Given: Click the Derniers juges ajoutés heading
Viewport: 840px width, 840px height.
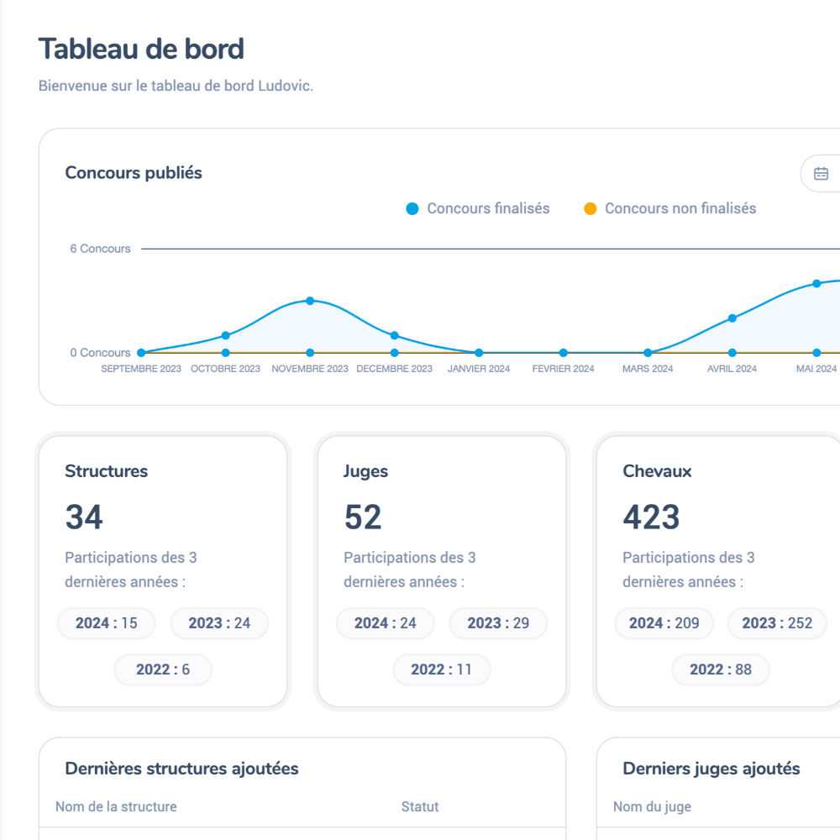Looking at the screenshot, I should [711, 769].
